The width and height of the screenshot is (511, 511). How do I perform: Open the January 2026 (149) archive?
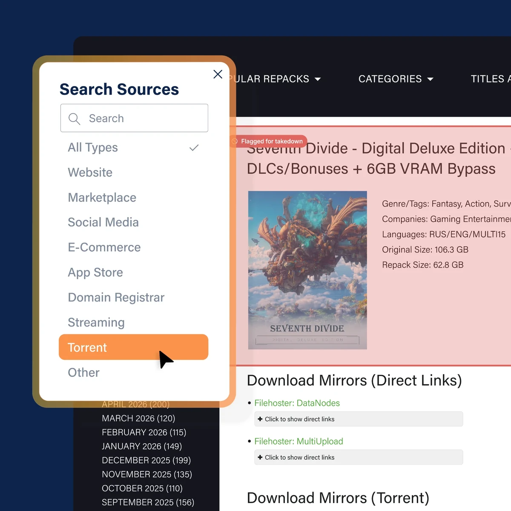[142, 446]
